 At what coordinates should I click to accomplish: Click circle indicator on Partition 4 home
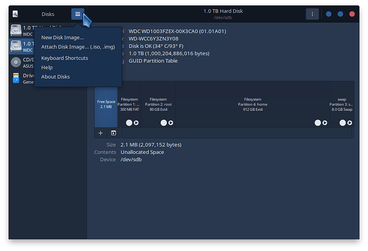pos(318,123)
